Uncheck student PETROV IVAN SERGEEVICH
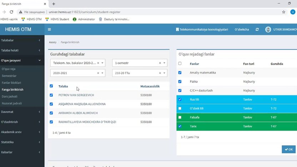 pos(51,95)
